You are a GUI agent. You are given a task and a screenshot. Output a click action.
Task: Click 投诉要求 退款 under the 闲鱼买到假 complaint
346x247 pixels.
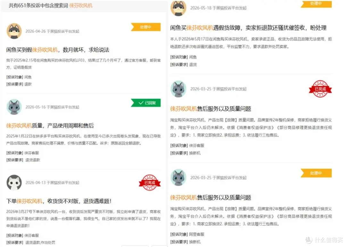click(19, 84)
